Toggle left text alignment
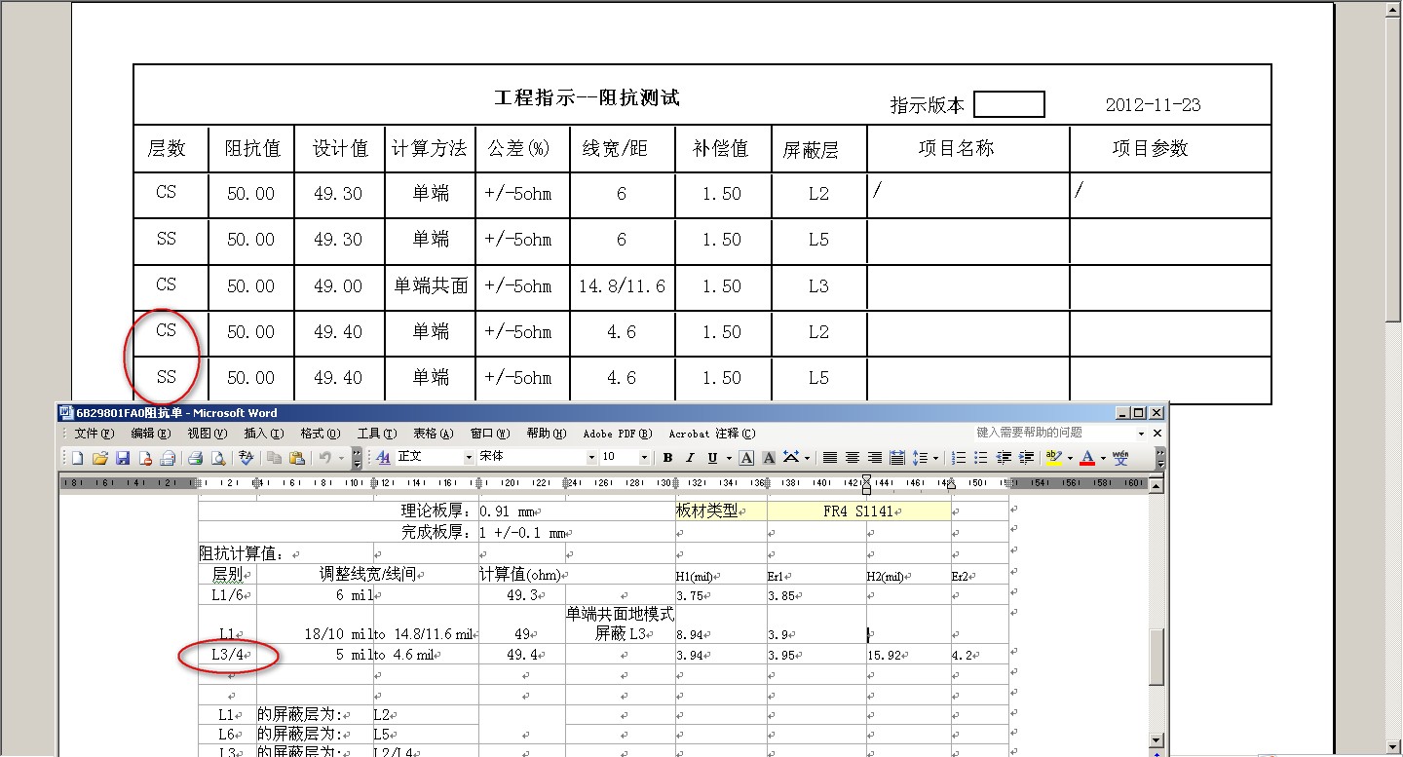 point(830,457)
